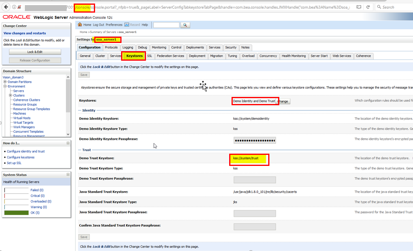Expand the Clusters tree node
413x251 pixels.
tap(10, 95)
